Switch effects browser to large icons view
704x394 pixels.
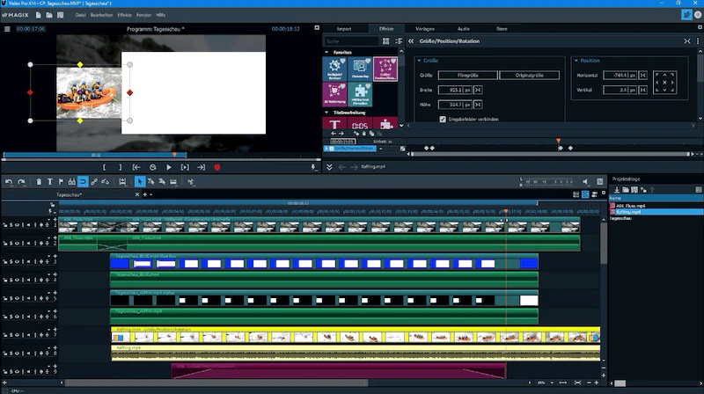[x=385, y=41]
